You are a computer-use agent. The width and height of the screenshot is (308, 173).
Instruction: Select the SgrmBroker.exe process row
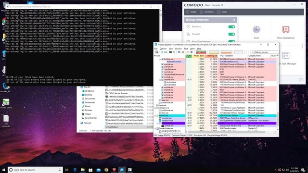tap(215, 69)
